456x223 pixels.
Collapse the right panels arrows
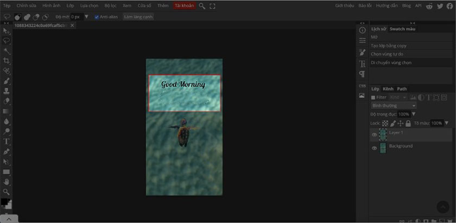[x=413, y=23]
